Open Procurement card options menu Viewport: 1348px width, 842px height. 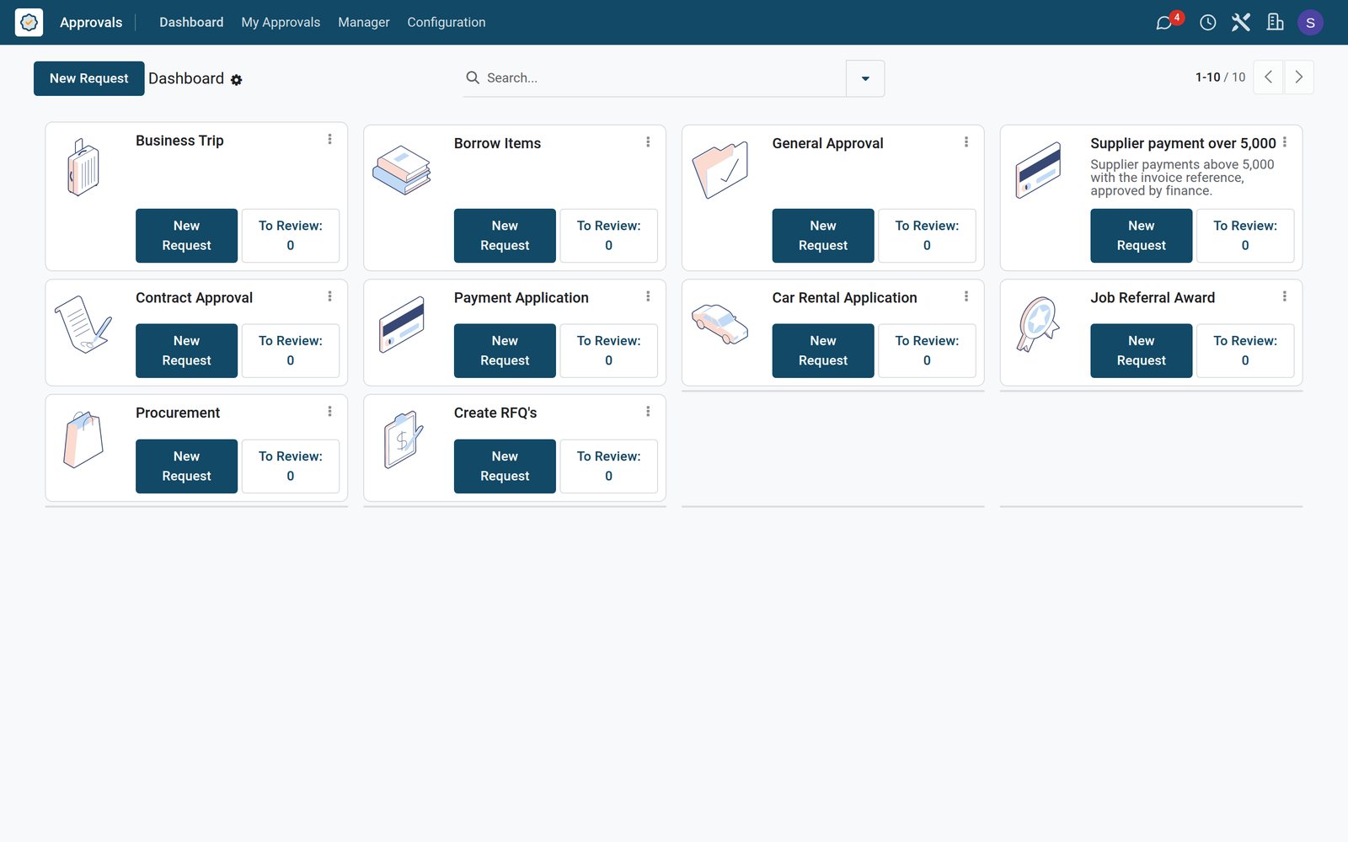[329, 412]
